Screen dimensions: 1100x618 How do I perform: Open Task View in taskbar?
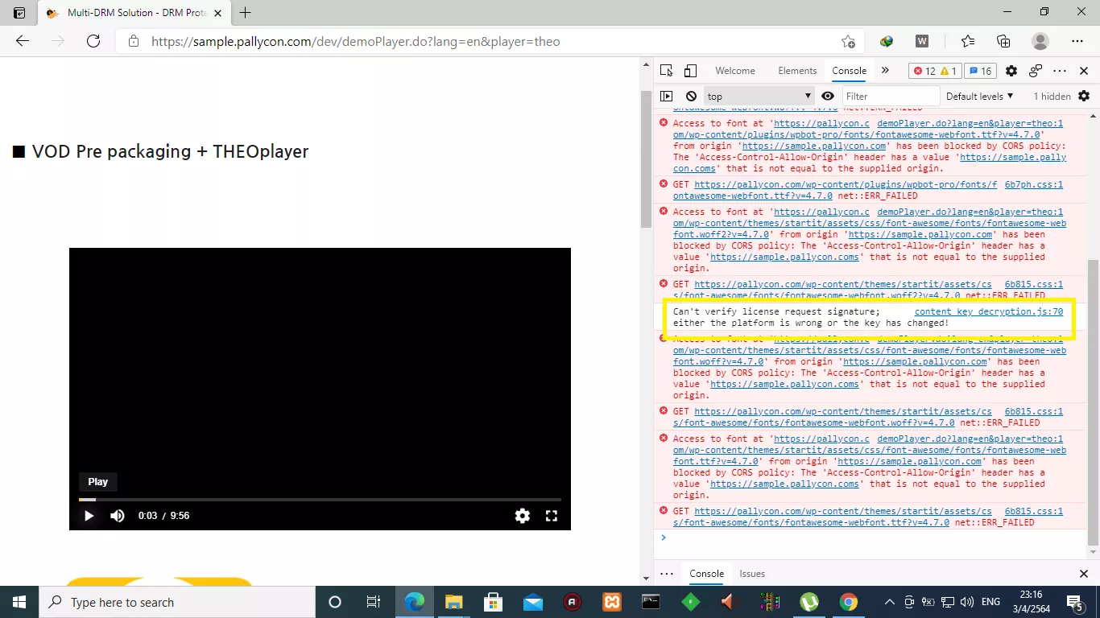coord(374,602)
